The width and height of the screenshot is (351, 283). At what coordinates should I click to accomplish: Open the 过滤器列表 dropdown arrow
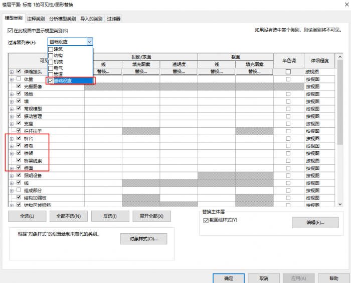(x=89, y=42)
